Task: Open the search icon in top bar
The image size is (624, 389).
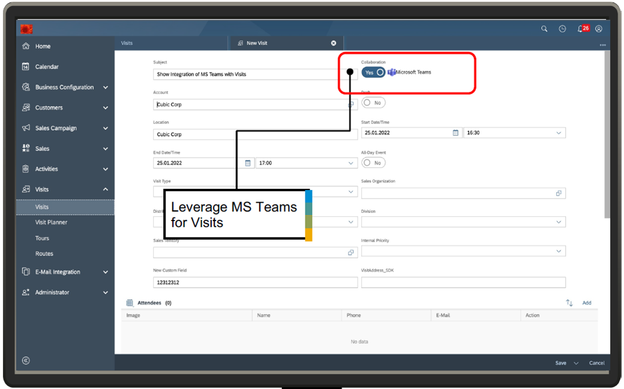Action: 544,29
